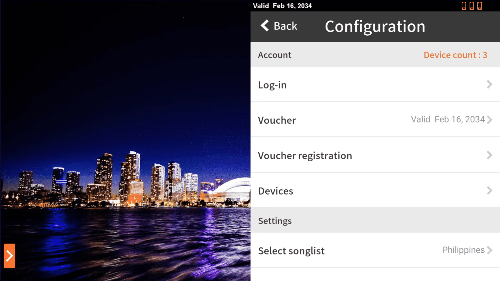Open Voucher registration chevron arrow
Screen dimensions: 500x281
[x=489, y=155]
